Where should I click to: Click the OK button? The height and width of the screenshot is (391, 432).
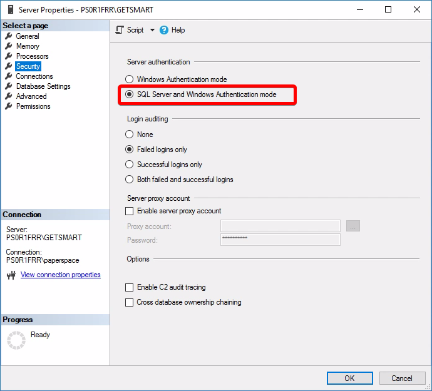click(x=349, y=378)
